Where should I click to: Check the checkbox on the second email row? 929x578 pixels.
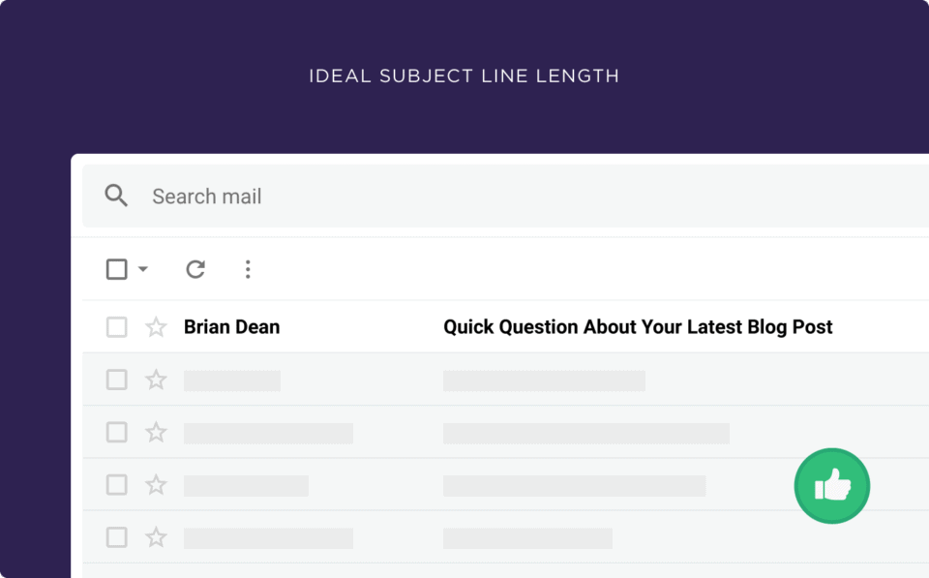(x=116, y=380)
